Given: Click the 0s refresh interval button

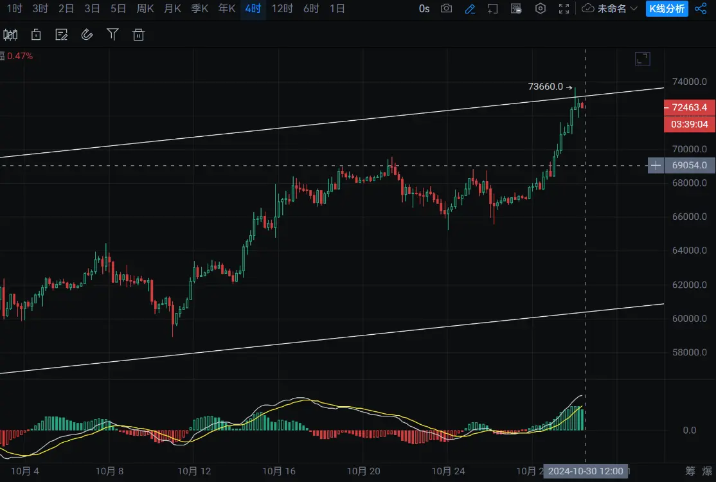Looking at the screenshot, I should pyautogui.click(x=424, y=8).
